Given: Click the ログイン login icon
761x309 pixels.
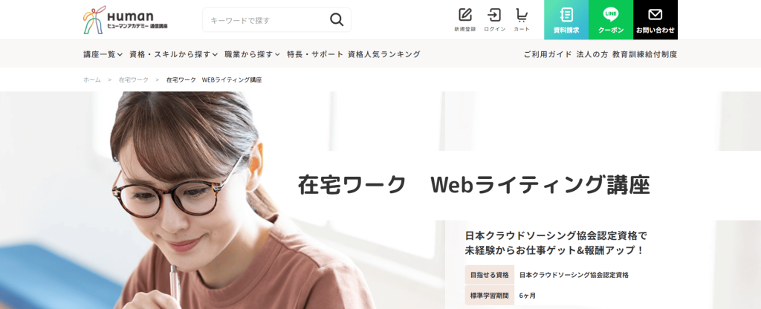Looking at the screenshot, I should [x=494, y=20].
